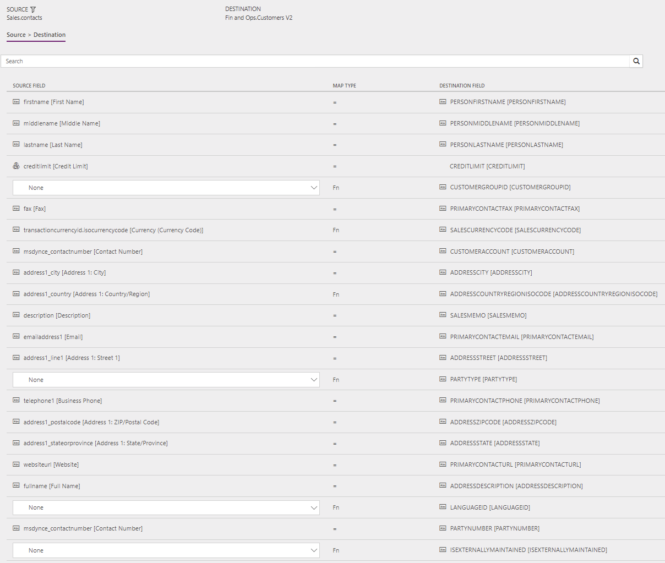665x563 pixels.
Task: Click the icon beside emailaddress1 source field
Action: pyautogui.click(x=17, y=337)
